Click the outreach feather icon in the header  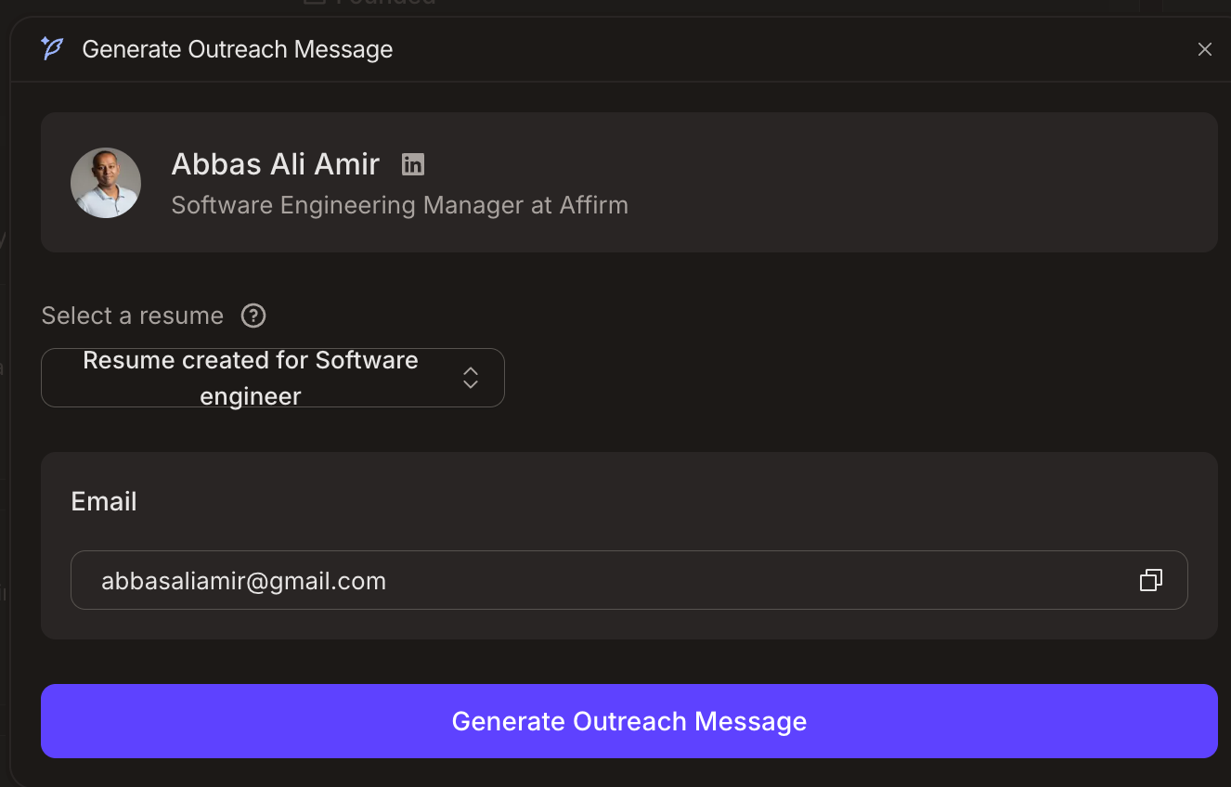[x=52, y=48]
